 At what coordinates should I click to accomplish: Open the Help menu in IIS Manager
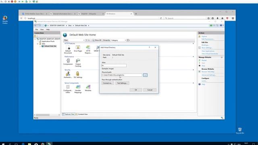tap(48, 29)
